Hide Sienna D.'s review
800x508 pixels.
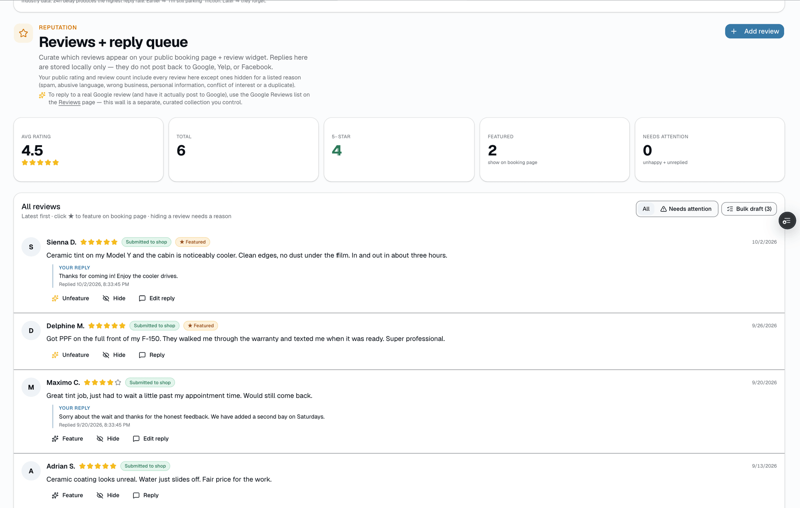click(x=114, y=298)
